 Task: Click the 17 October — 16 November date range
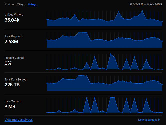click(146, 4)
